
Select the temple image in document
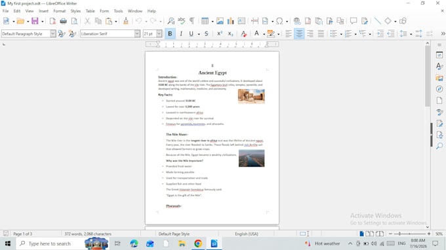(251, 96)
